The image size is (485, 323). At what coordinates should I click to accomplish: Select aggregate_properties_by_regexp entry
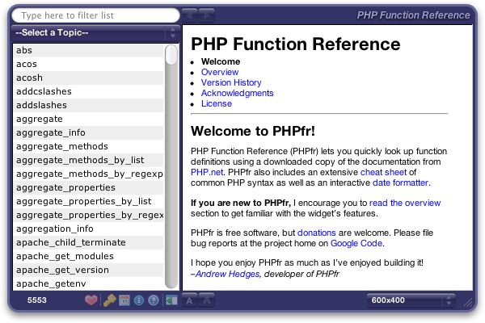pyautogui.click(x=88, y=215)
